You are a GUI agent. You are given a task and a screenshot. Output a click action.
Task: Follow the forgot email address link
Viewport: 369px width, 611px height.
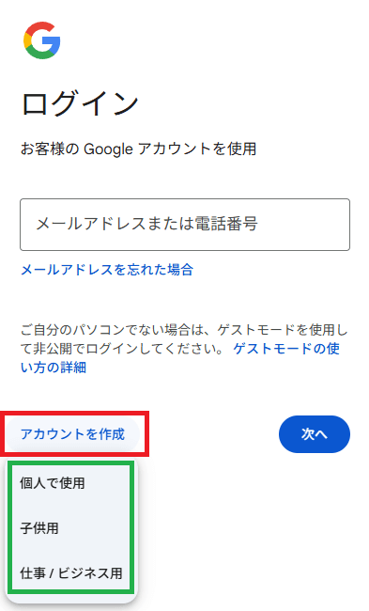coord(107,270)
